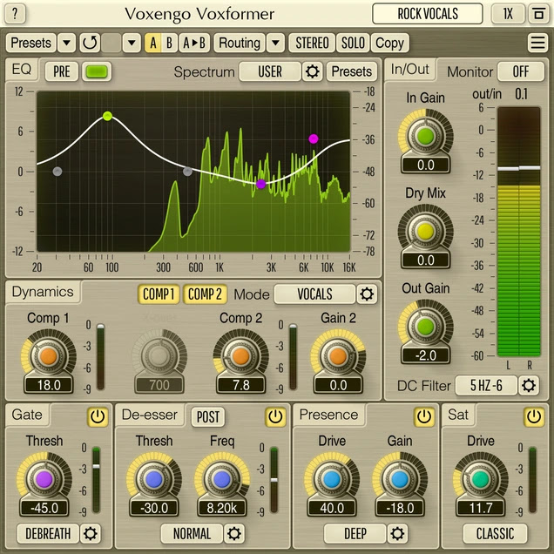
Task: Open De-esser NORMAL mode selector
Action: [x=192, y=533]
